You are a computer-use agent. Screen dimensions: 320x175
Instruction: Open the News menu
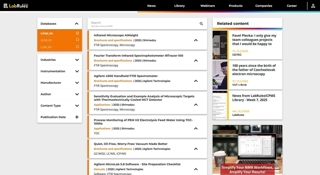pyautogui.click(x=151, y=6)
